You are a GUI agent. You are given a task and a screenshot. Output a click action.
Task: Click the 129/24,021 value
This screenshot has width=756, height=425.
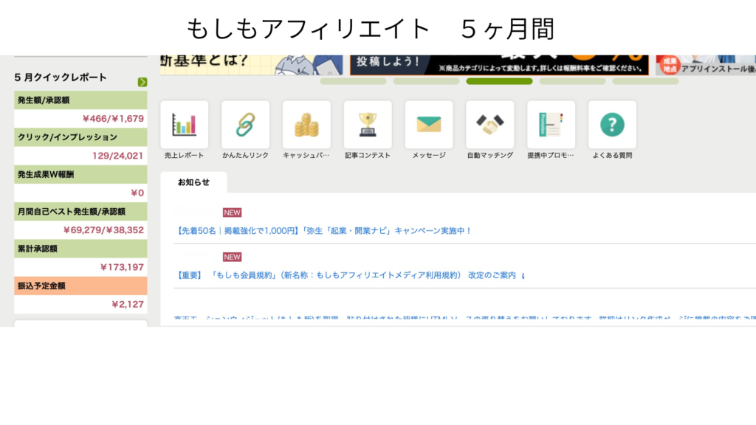[x=117, y=156]
